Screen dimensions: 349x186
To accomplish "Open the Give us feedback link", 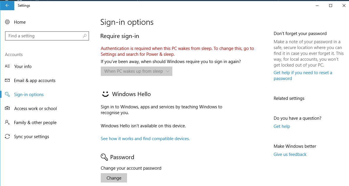I will point(290,154).
